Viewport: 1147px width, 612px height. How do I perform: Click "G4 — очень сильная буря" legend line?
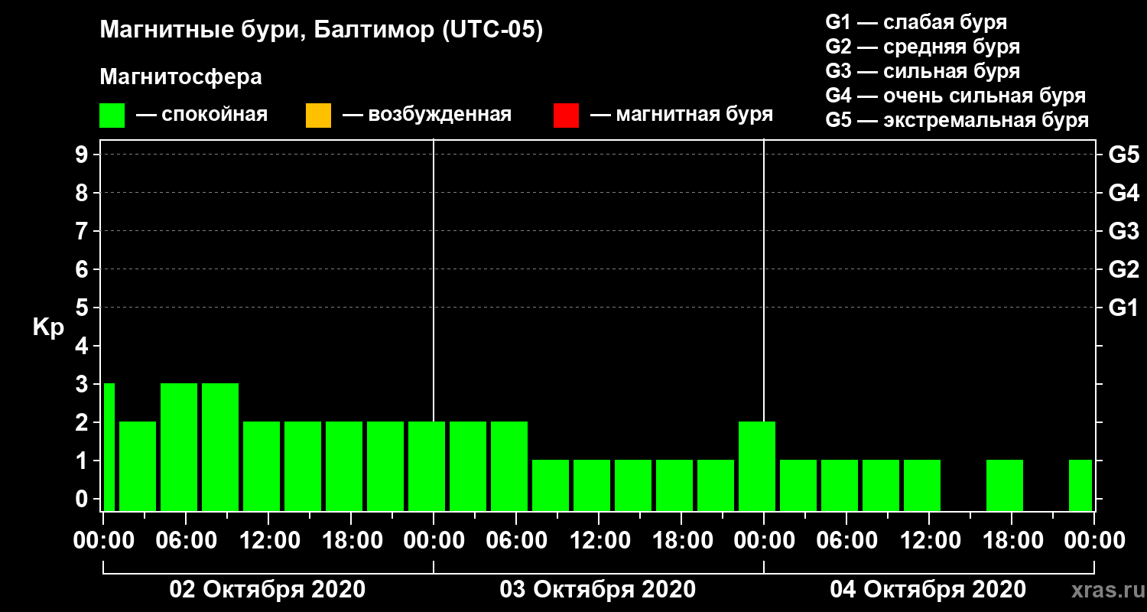(x=956, y=96)
